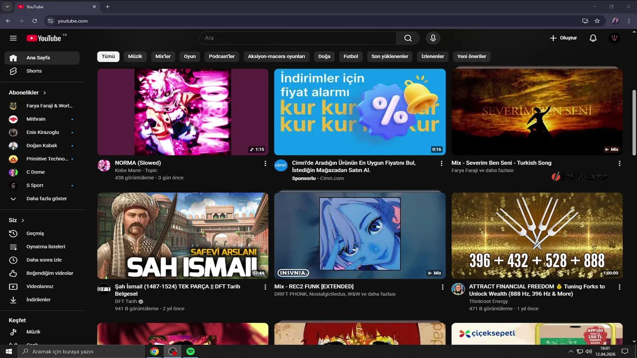Viewport: 637px width, 358px height.
Task: Open Oynatma listeleri
Action: coord(42,247)
